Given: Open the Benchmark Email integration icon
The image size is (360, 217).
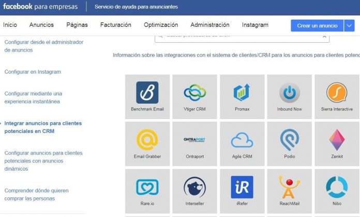Looking at the screenshot, I should [x=147, y=93].
